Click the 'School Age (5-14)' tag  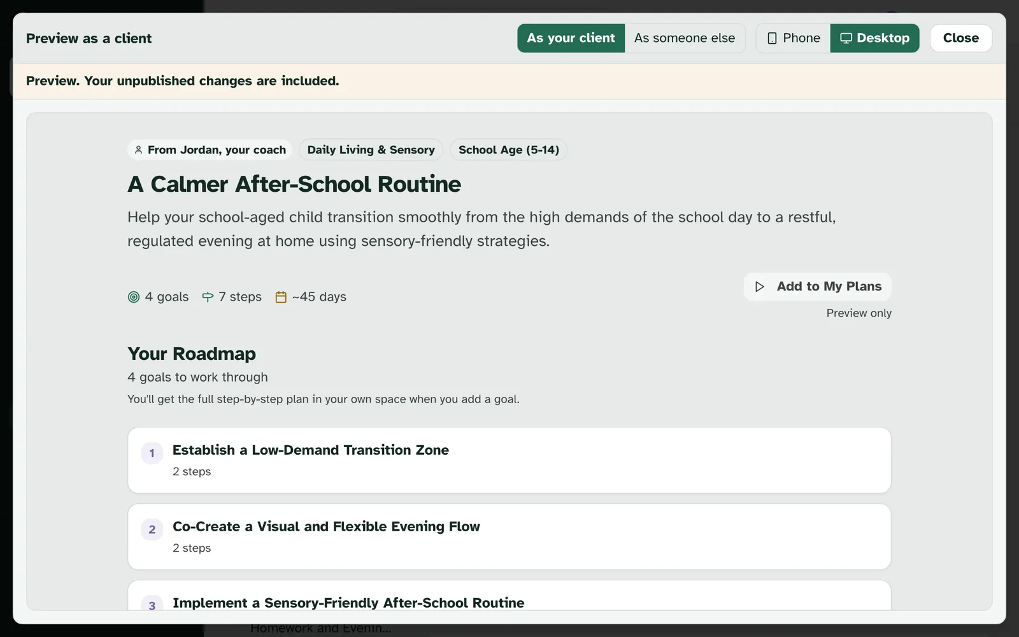click(x=508, y=150)
